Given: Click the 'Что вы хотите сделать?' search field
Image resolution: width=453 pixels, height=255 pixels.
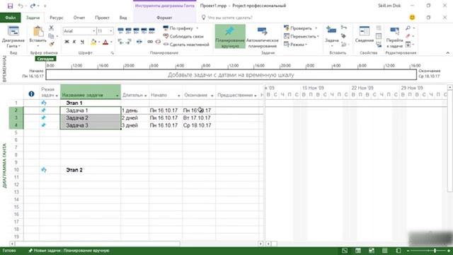Looking at the screenshot, I should (x=229, y=18).
